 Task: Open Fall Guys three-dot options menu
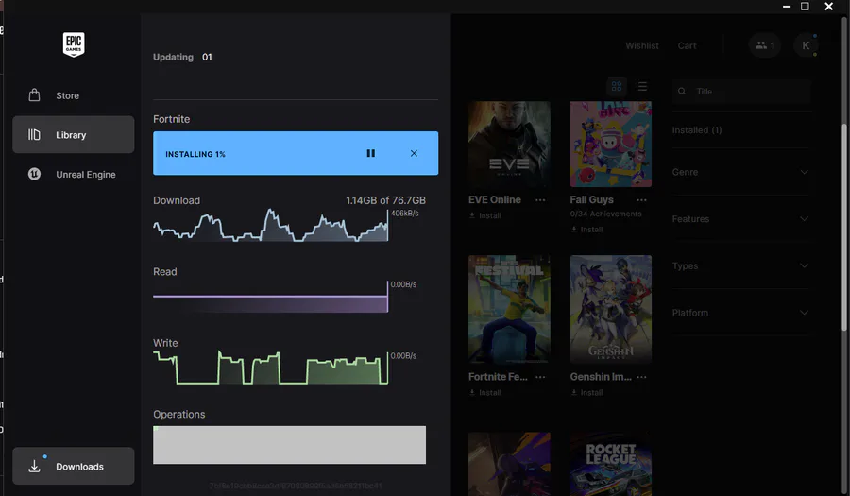pos(642,200)
